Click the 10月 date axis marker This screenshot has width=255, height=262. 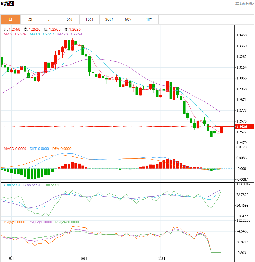(84, 259)
